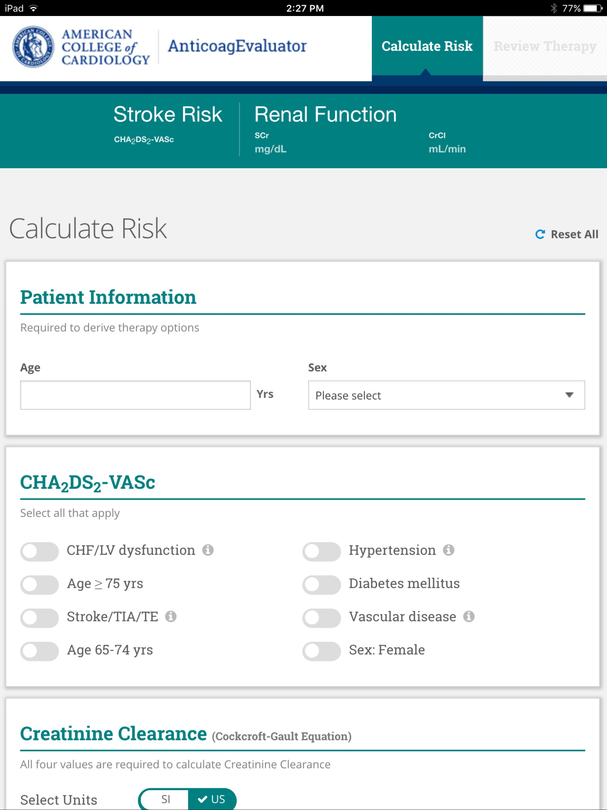Select SI units option
Screen dimensions: 607x810
[x=165, y=799]
